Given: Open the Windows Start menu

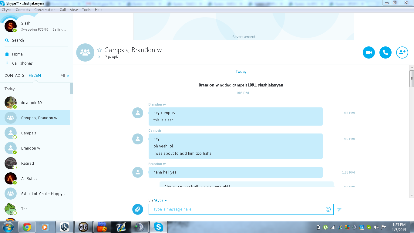Looking at the screenshot, I should [x=8, y=227].
